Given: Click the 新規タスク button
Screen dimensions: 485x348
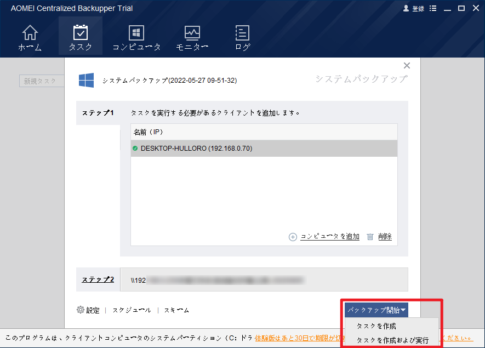Looking at the screenshot, I should click(42, 81).
